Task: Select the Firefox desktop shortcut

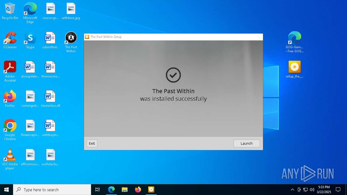Action: point(10,99)
